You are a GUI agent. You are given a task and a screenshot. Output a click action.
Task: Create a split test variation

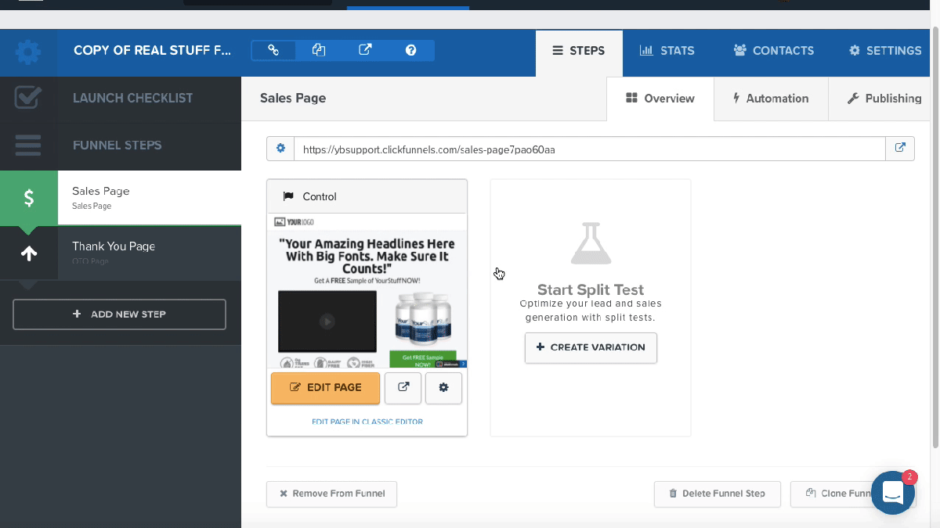[x=591, y=347]
